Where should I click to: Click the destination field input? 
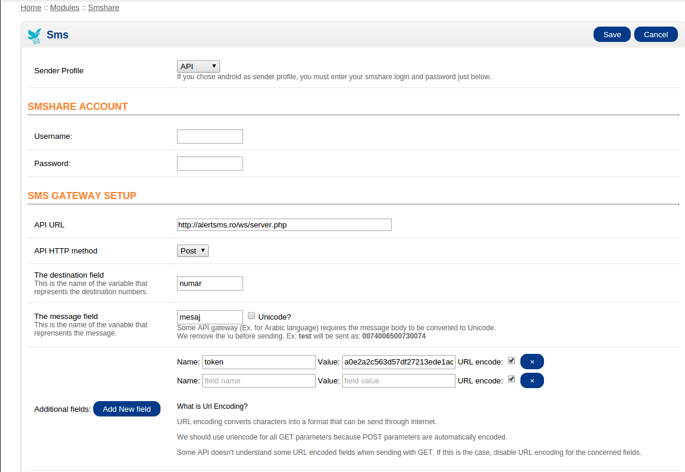210,284
